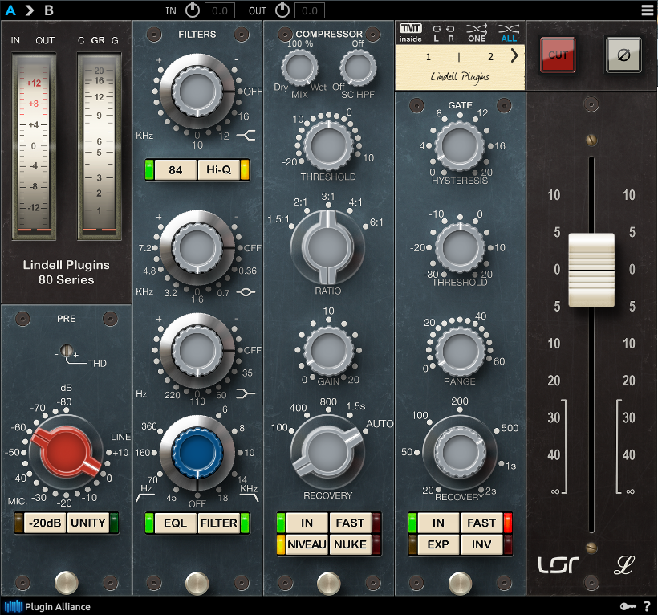This screenshot has width=658, height=615.
Task: Click the UNITY gain button
Action: (87, 523)
